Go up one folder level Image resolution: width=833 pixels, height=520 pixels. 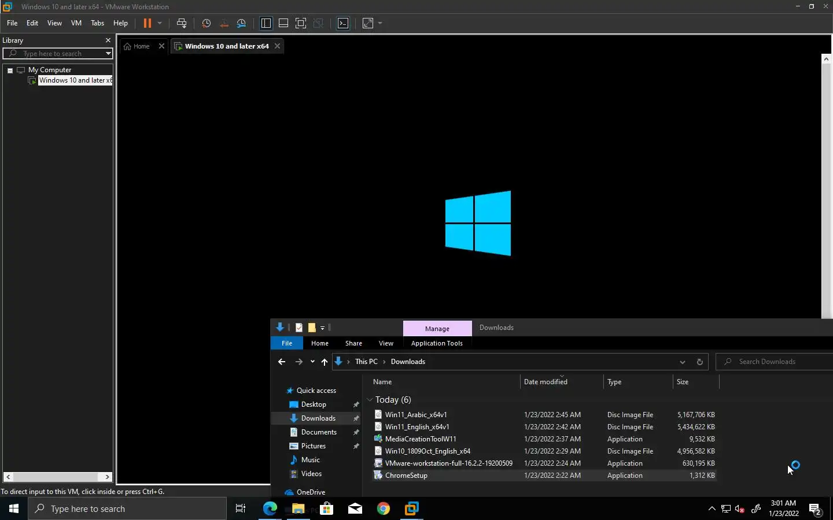[324, 362]
